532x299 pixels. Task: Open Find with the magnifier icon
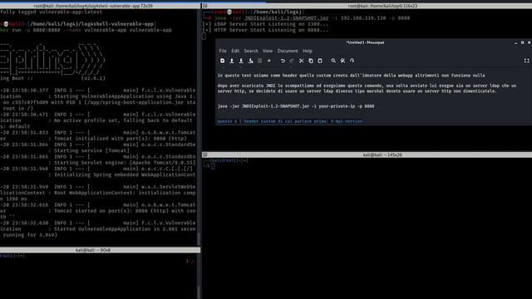point(333,61)
